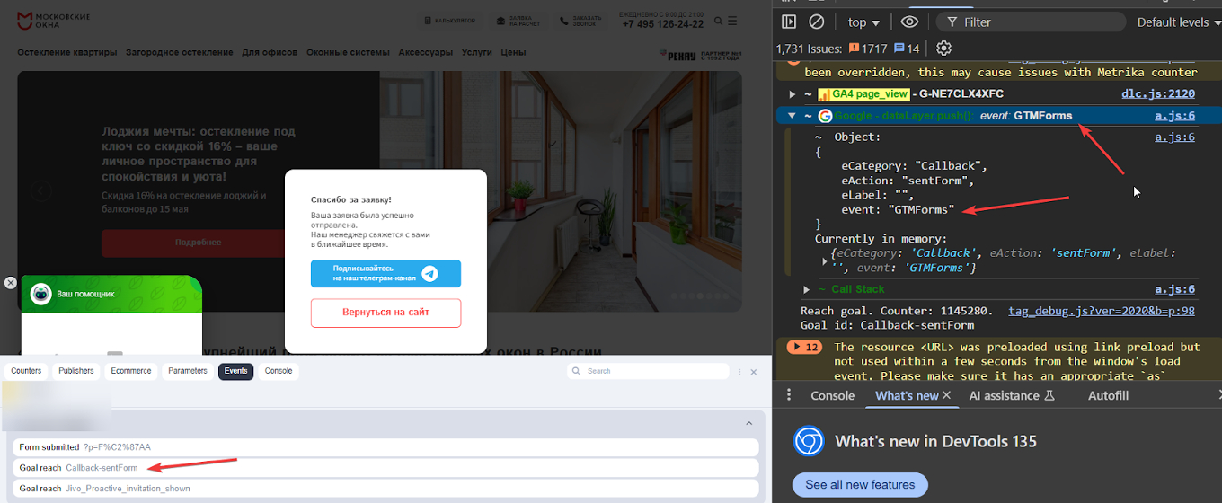
Task: Open the DevTools drawer three-dot menu
Action: (789, 395)
